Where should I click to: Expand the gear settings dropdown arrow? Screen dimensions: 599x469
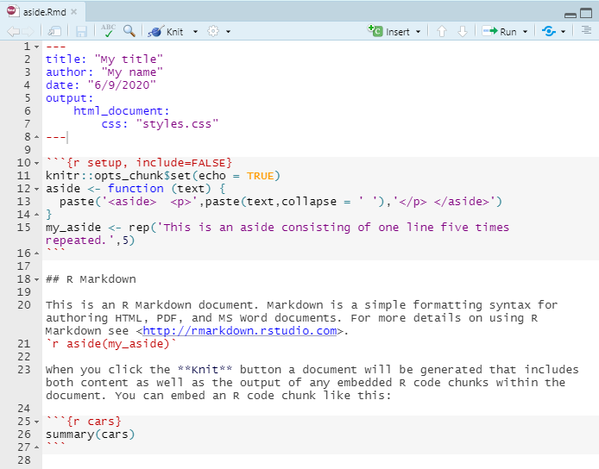tap(228, 32)
